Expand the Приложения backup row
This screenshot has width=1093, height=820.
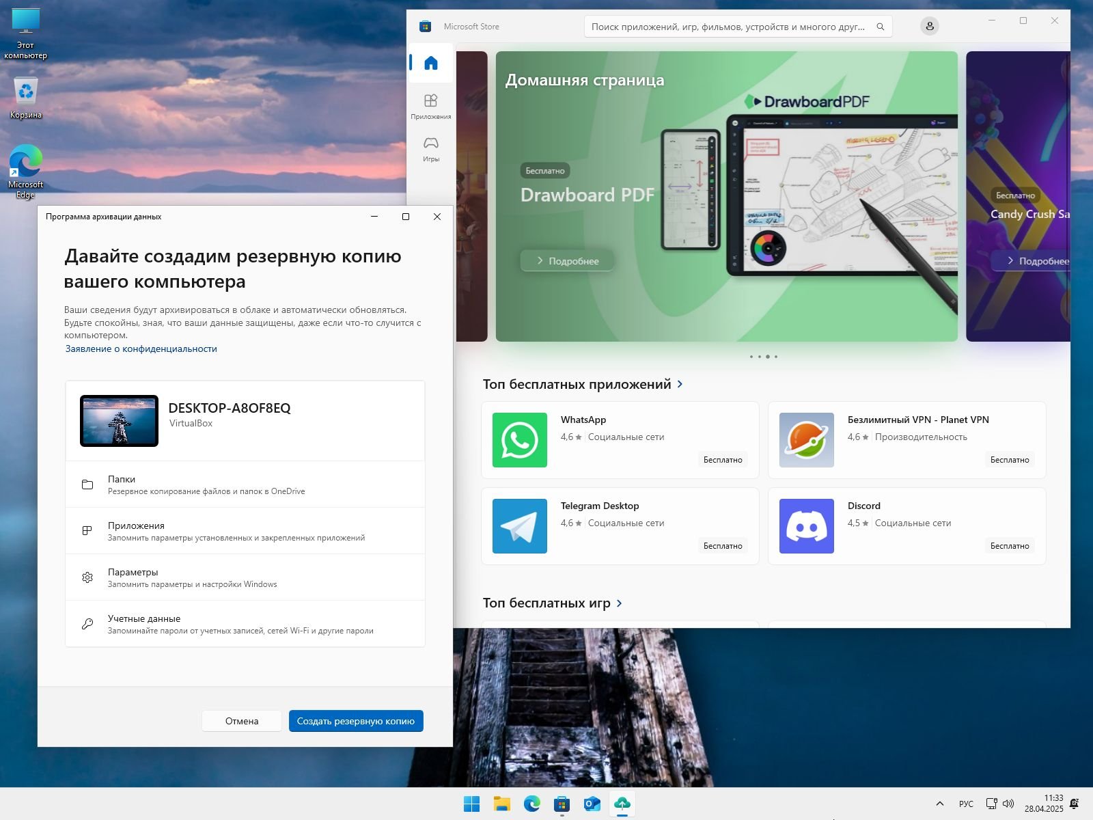[245, 531]
